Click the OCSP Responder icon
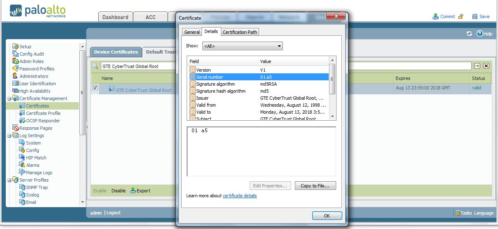498x229 pixels. [22, 121]
